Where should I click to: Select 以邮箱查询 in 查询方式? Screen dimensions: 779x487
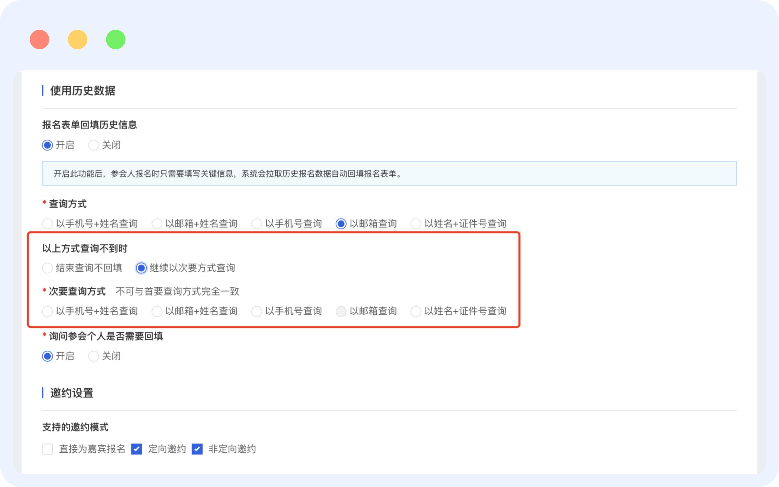341,223
